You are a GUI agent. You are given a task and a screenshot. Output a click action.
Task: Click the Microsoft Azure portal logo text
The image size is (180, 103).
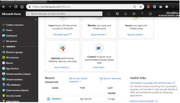[x=11, y=14]
